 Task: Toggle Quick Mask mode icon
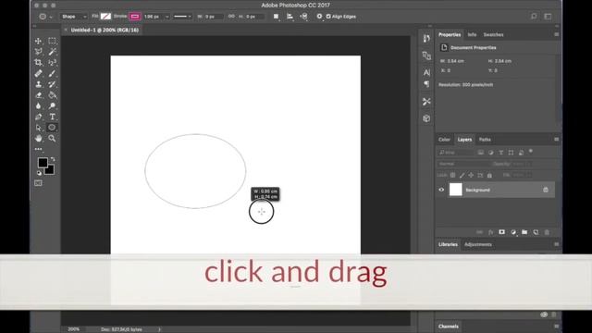click(x=38, y=183)
